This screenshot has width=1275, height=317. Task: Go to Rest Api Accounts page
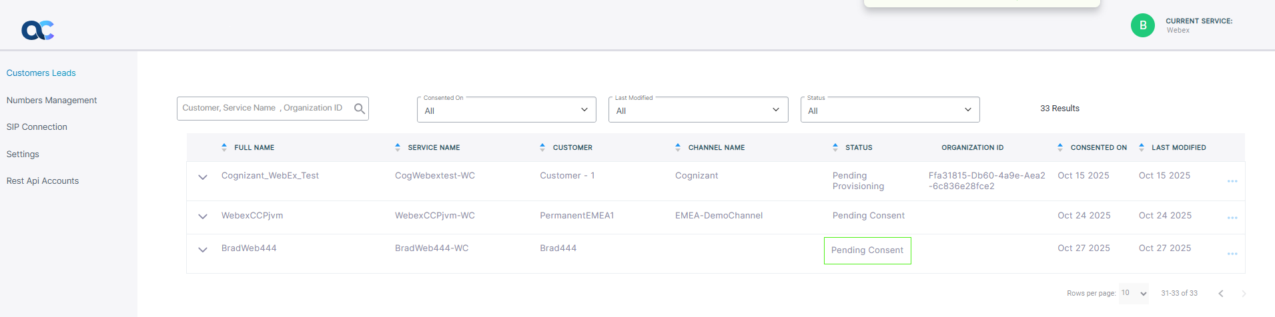(x=43, y=181)
